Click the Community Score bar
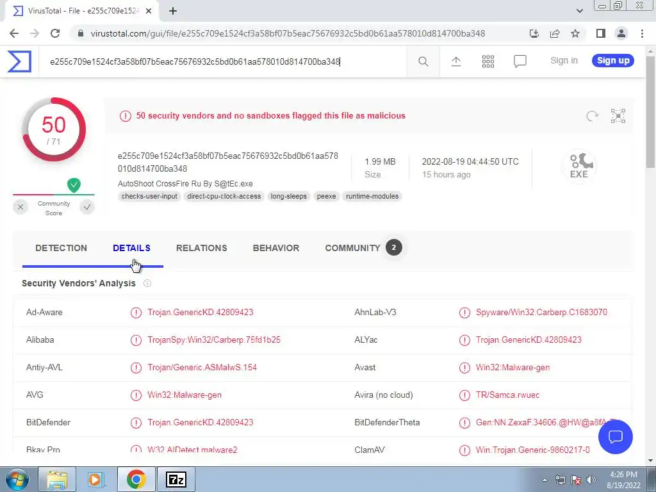 [54, 195]
